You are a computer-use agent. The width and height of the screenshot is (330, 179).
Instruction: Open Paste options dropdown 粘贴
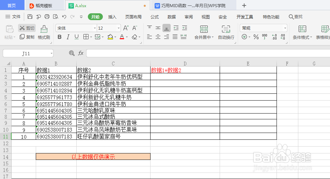click(x=10, y=37)
